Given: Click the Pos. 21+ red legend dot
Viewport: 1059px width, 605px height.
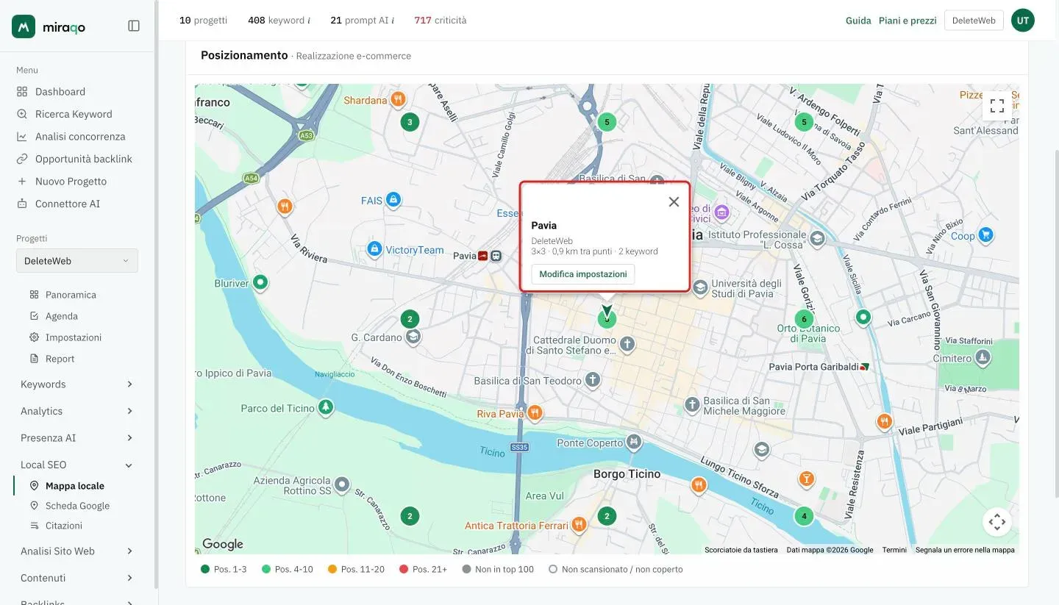Looking at the screenshot, I should click(404, 569).
